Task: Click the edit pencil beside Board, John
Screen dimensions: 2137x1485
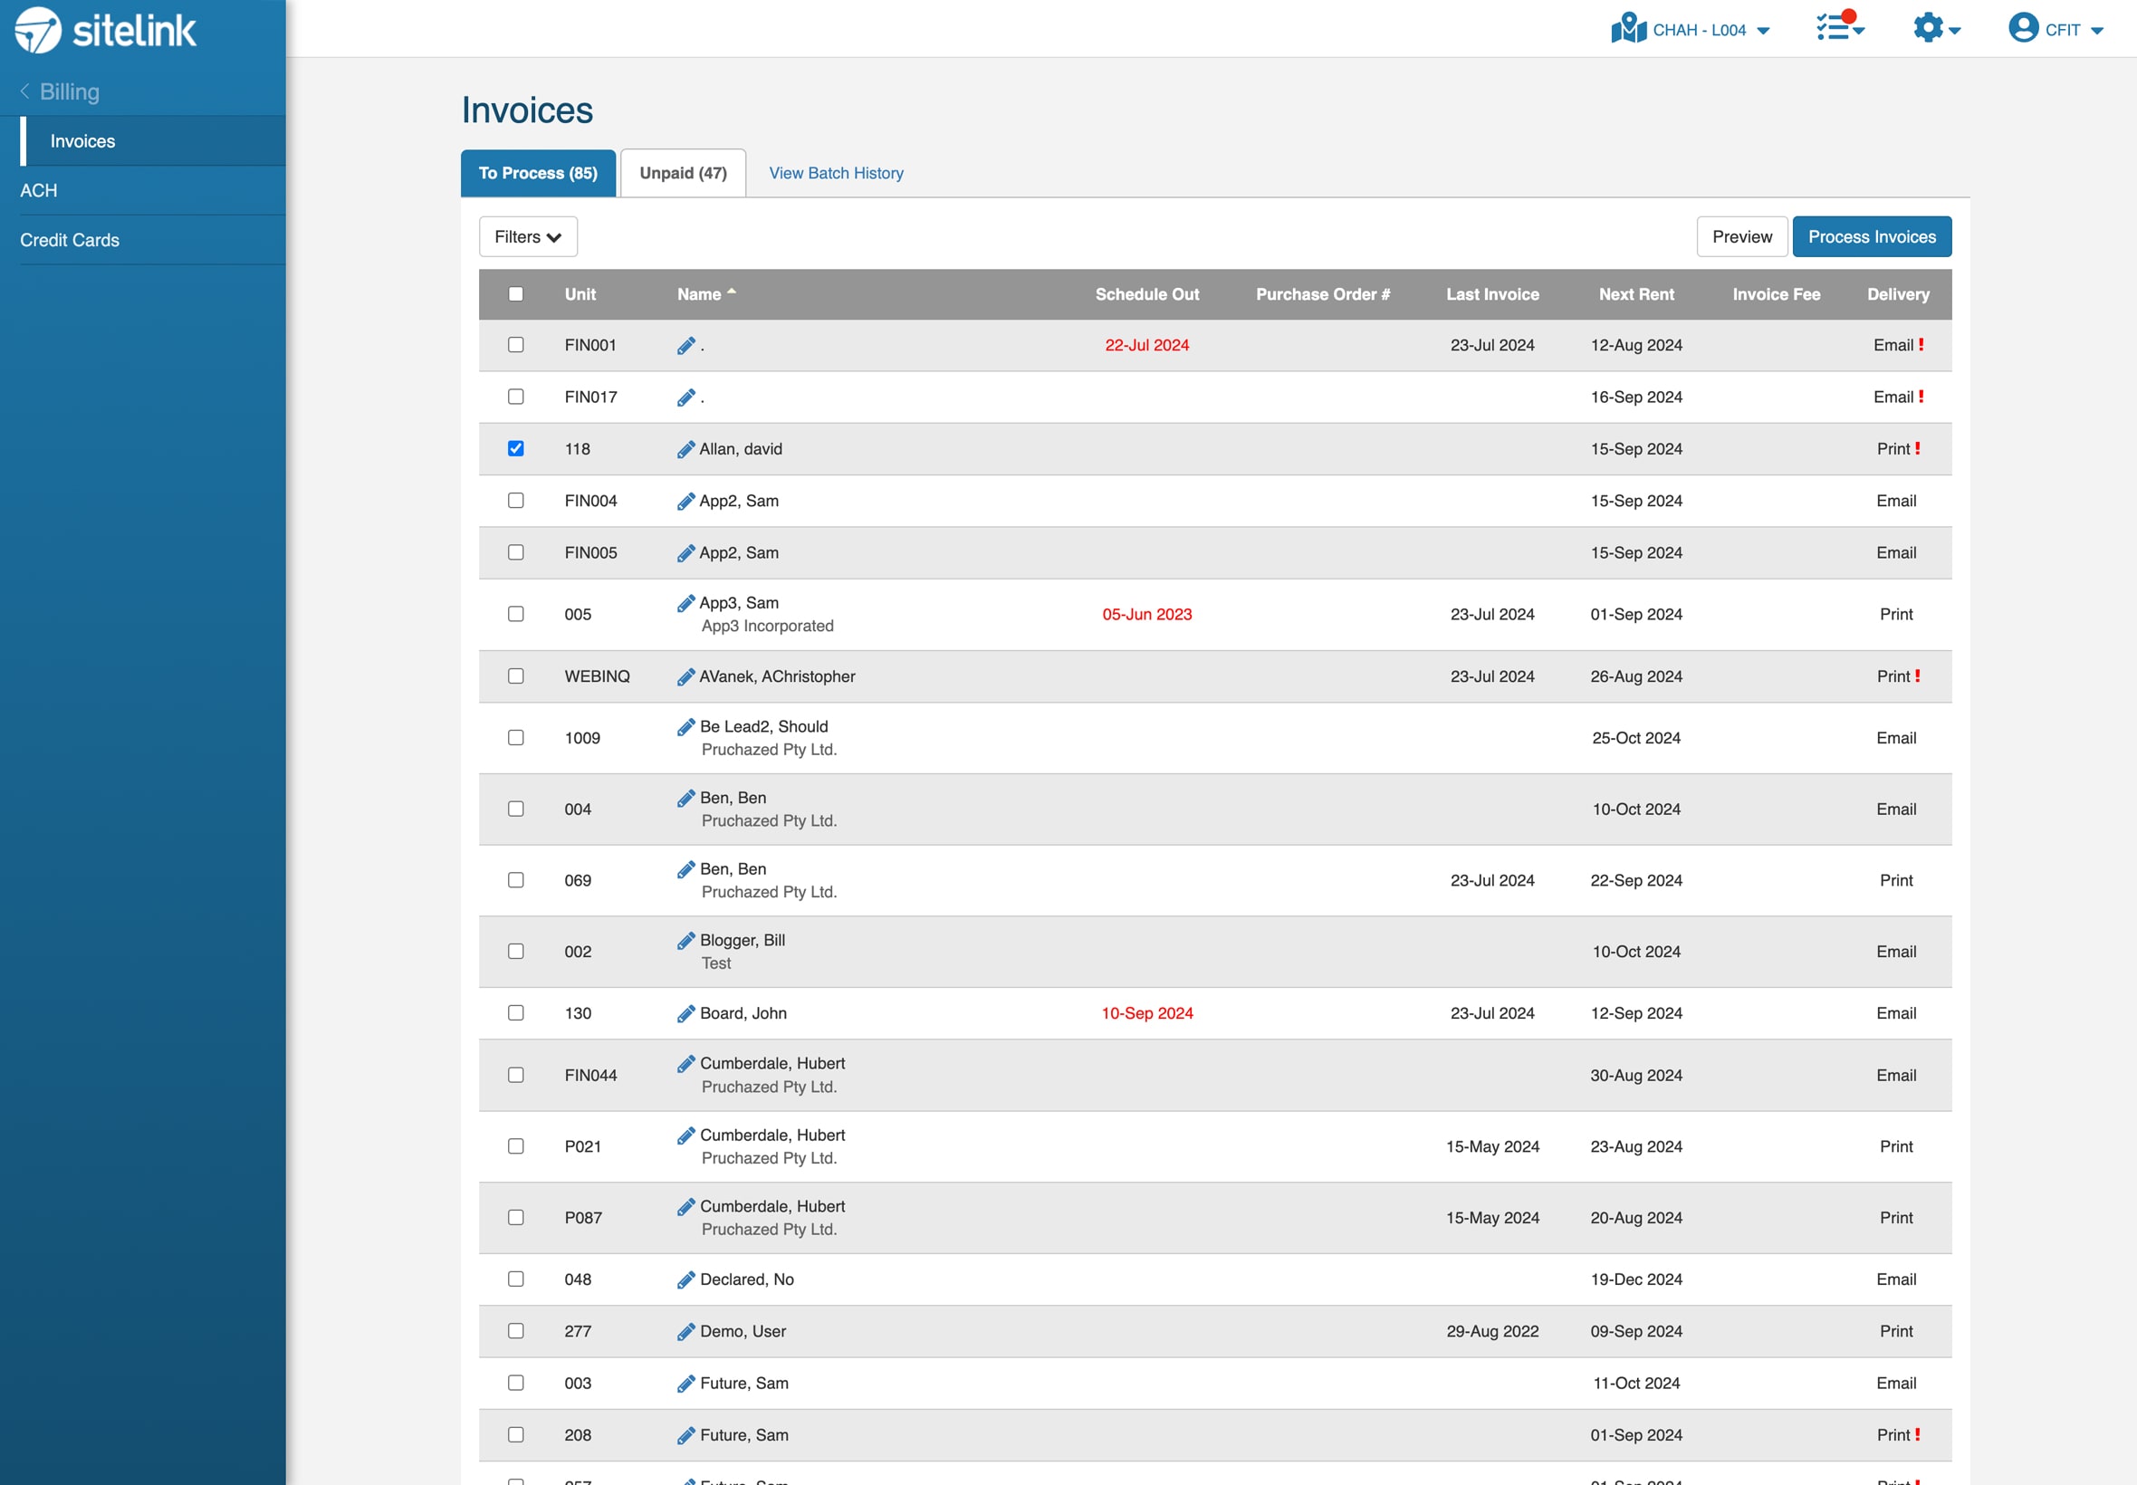Action: pos(685,1013)
